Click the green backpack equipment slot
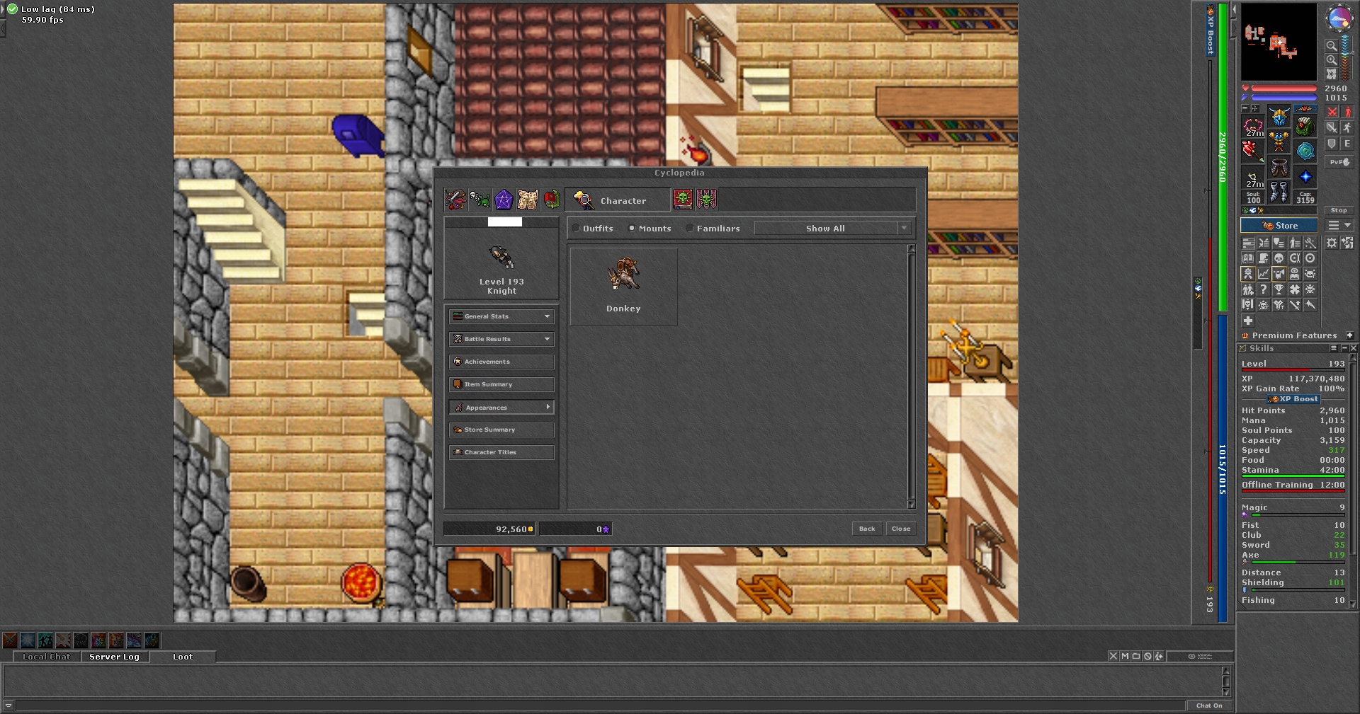The width and height of the screenshot is (1360, 714). coord(1305,126)
